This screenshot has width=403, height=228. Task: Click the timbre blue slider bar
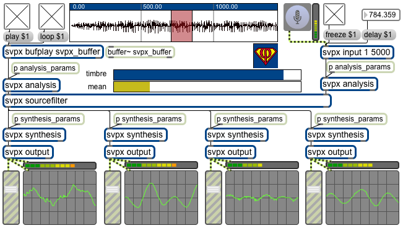click(x=207, y=75)
